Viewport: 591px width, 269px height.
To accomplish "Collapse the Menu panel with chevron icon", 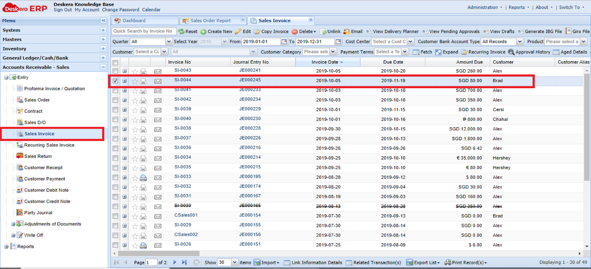I will pyautogui.click(x=104, y=21).
